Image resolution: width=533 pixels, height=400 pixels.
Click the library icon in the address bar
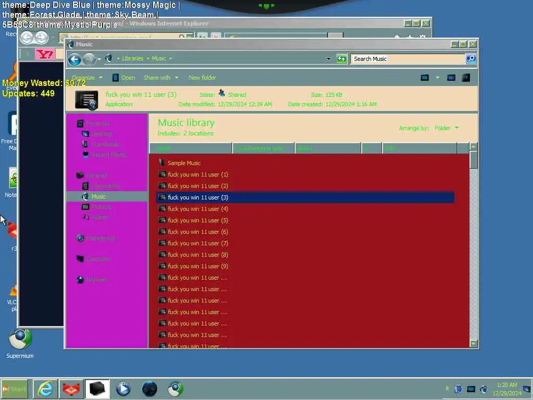tap(109, 58)
